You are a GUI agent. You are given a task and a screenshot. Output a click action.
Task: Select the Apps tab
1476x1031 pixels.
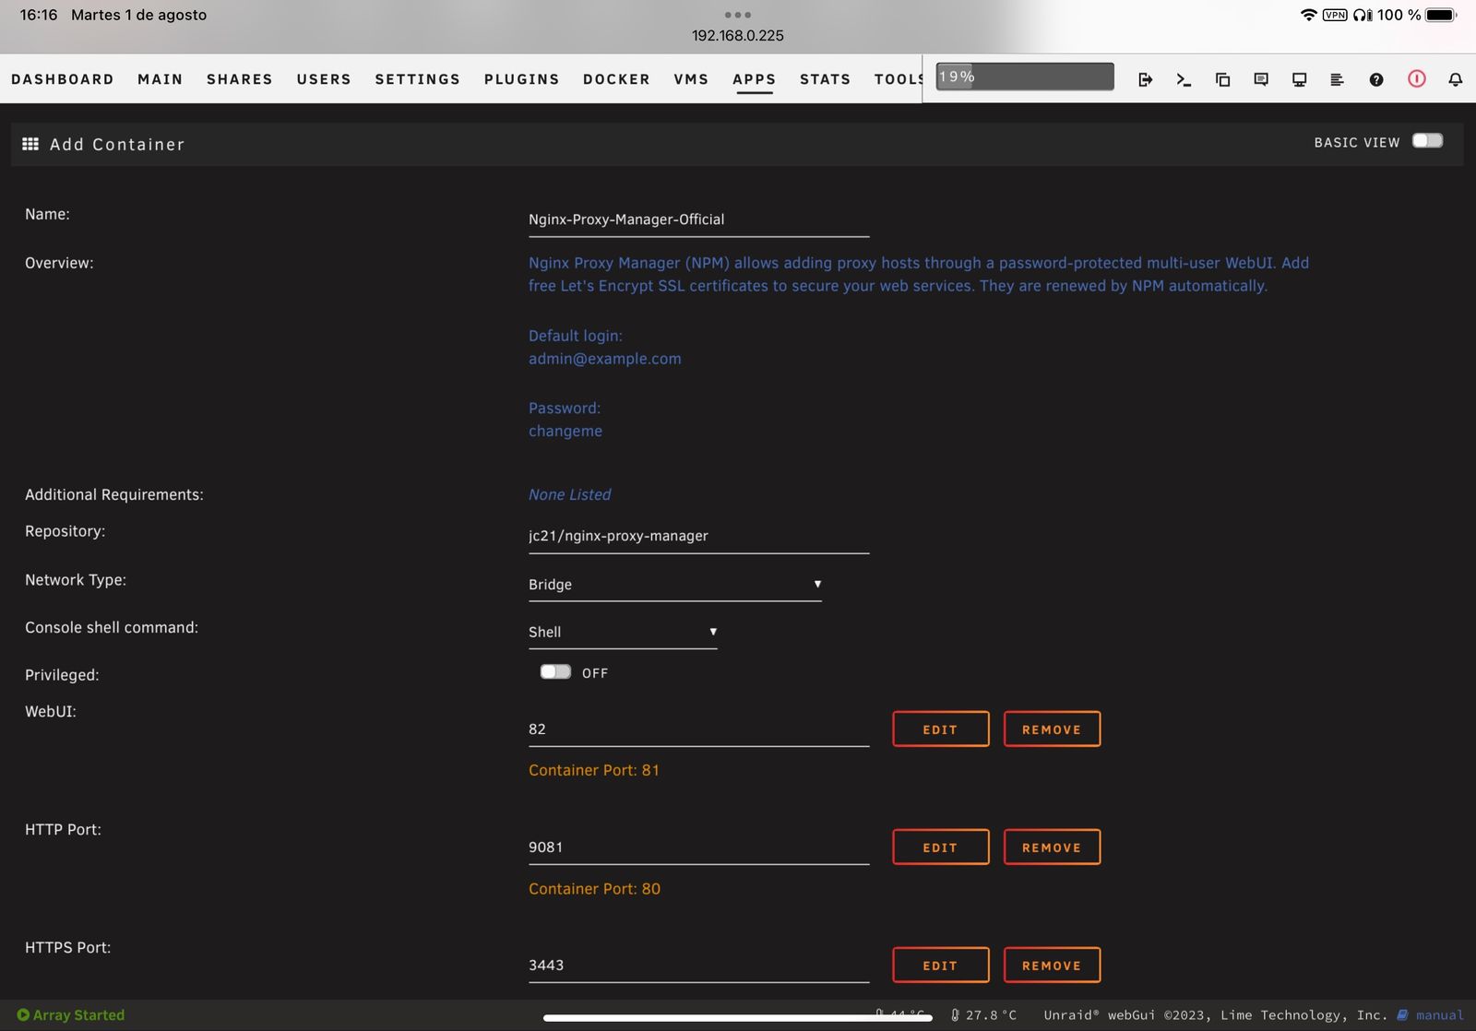(x=755, y=79)
